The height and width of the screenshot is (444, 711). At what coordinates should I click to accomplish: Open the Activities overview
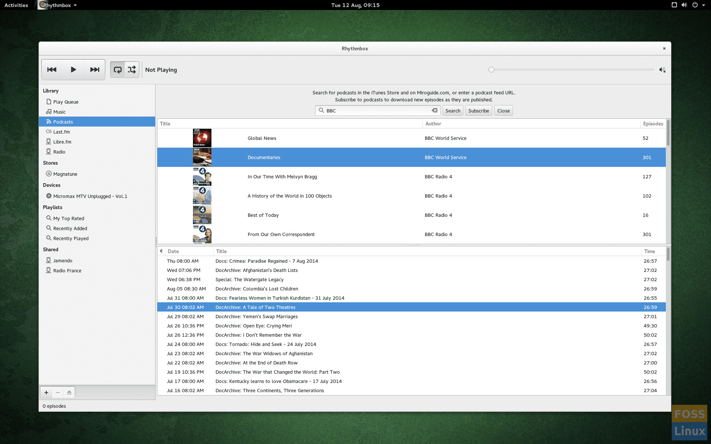(16, 5)
